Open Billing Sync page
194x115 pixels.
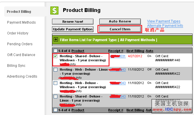pyautogui.click(x=16, y=66)
